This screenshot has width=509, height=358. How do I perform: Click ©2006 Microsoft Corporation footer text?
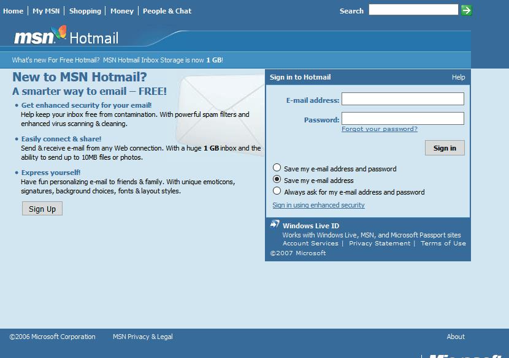click(x=52, y=337)
